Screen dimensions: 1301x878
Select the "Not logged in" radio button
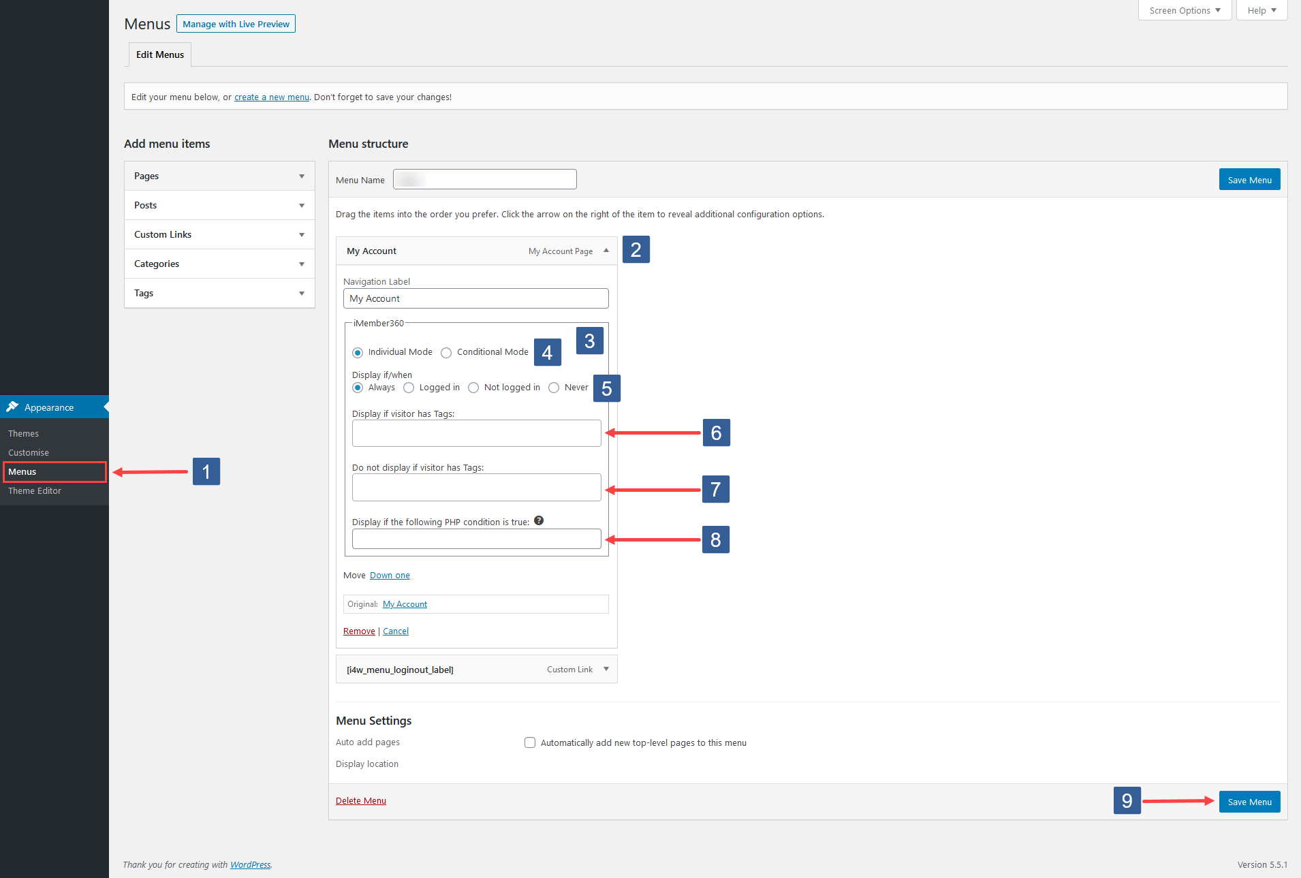click(473, 387)
